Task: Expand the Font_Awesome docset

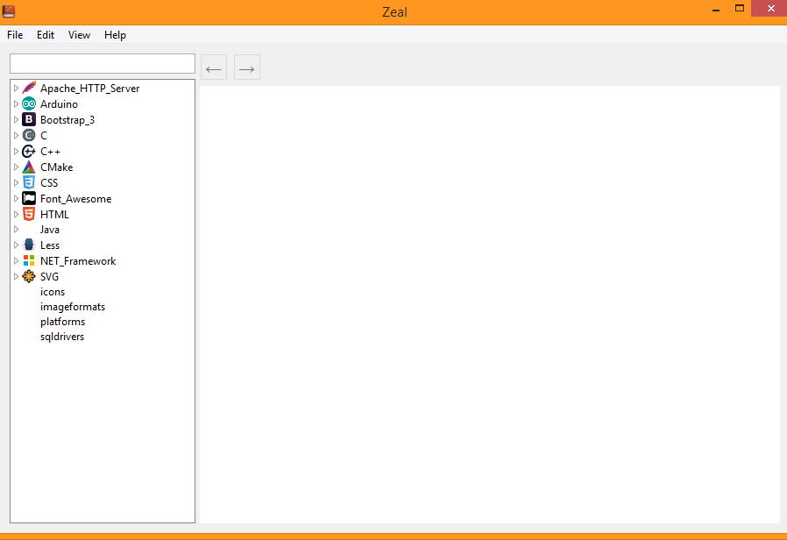Action: pyautogui.click(x=16, y=198)
